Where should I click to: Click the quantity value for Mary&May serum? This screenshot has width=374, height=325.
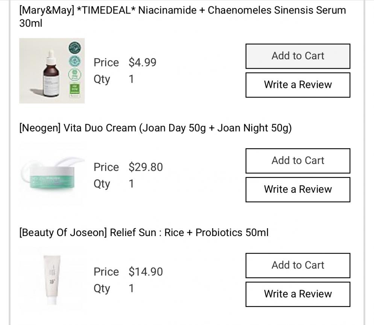click(131, 80)
